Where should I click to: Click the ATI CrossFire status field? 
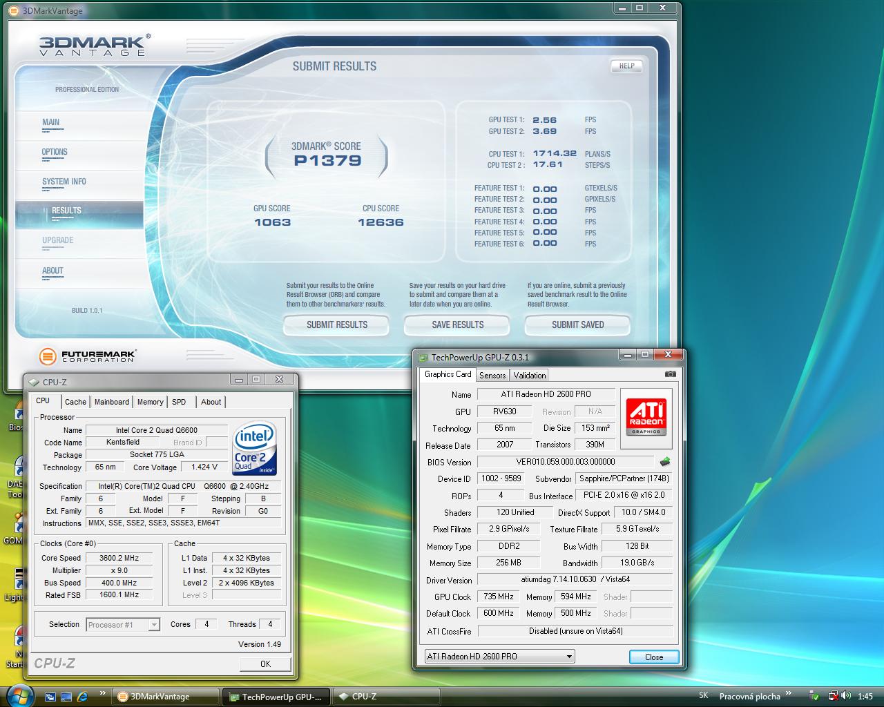click(x=575, y=630)
